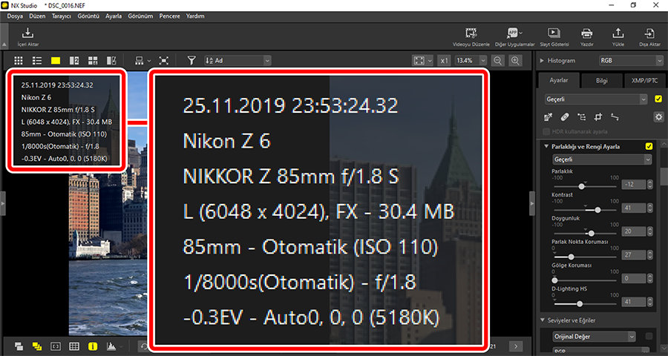Click the Dışa Aktar export icon
The image size is (668, 356).
coord(649,33)
